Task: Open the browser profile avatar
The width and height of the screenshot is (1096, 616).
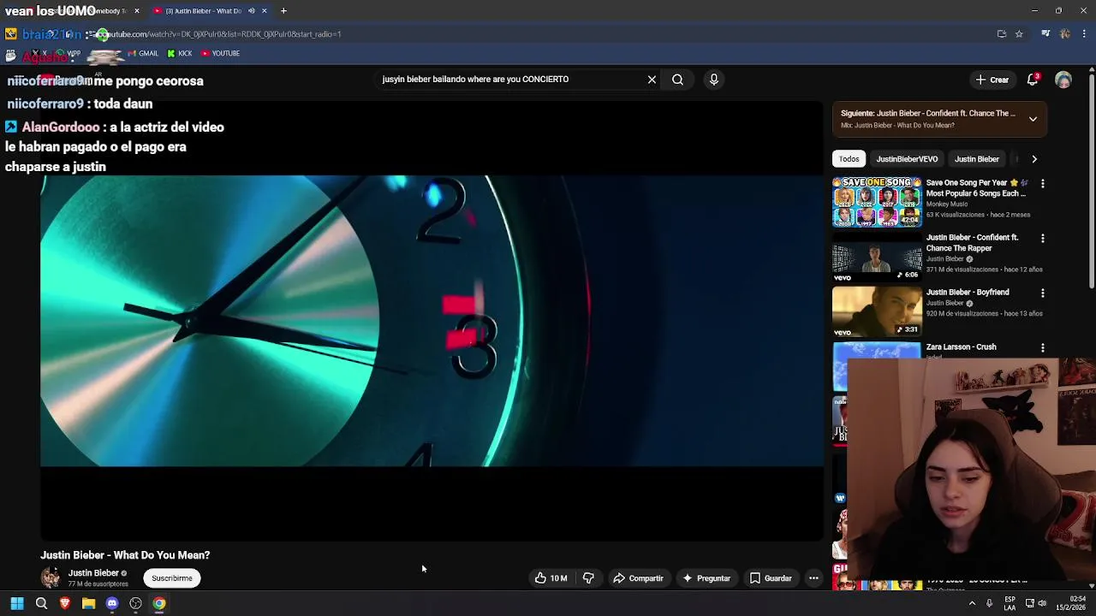Action: point(1064,34)
